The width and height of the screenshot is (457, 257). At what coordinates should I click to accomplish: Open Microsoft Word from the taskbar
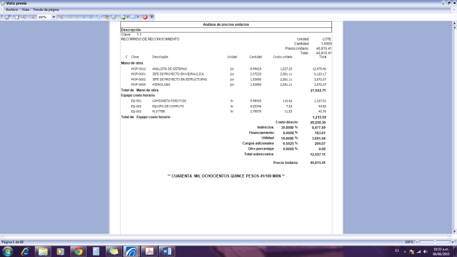pyautogui.click(x=167, y=251)
